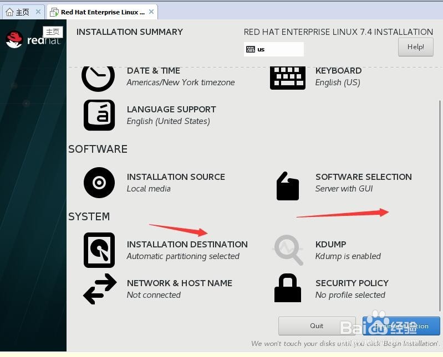Click 'English (United States)' text

[169, 121]
